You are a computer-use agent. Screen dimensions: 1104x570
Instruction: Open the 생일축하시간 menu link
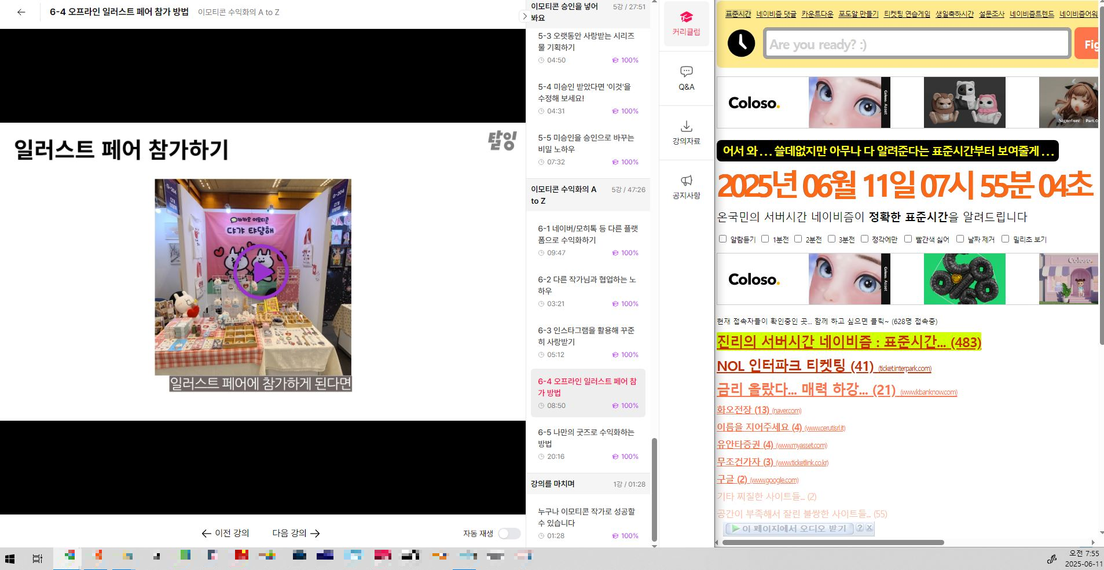point(955,14)
